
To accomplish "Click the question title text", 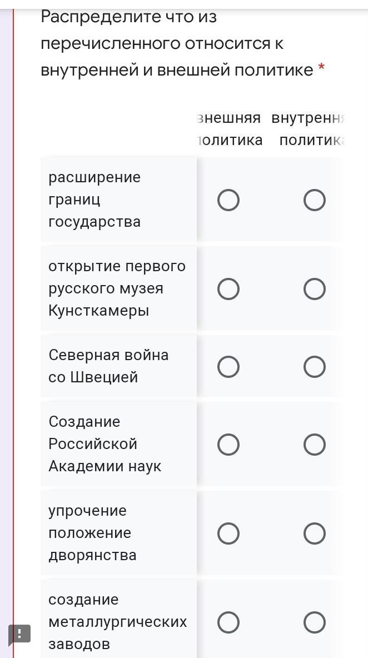I will [177, 44].
